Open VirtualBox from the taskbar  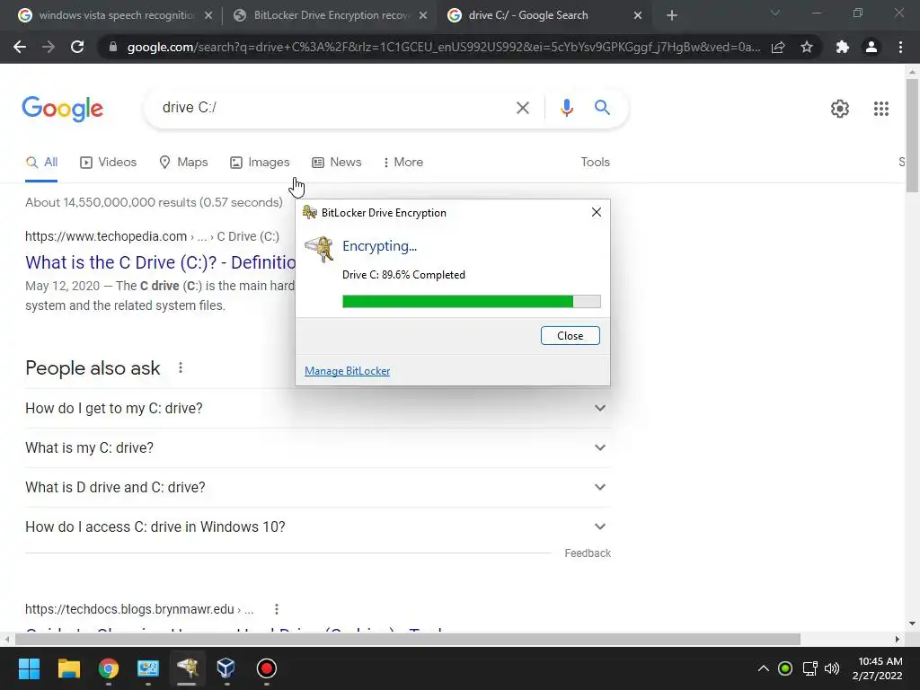(226, 668)
